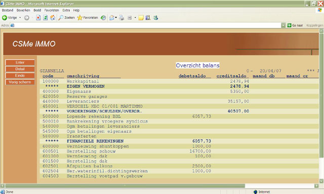Open the Bestand menu
The image size is (324, 194).
[8, 10]
